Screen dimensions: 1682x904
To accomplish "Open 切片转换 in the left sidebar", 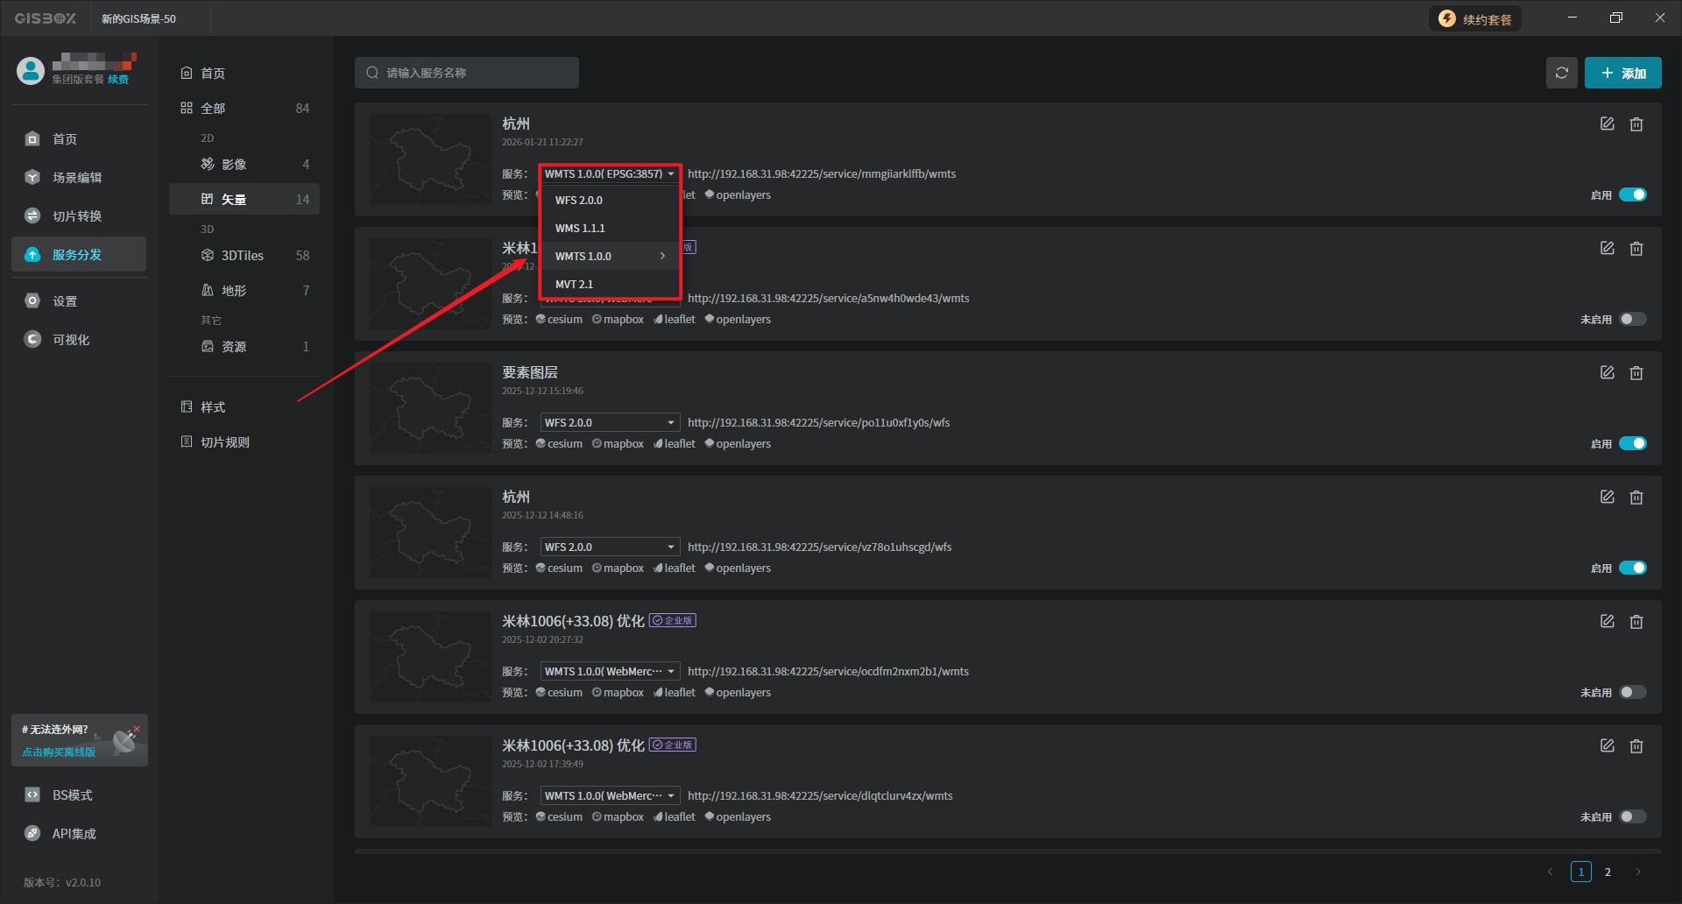I will click(x=77, y=216).
